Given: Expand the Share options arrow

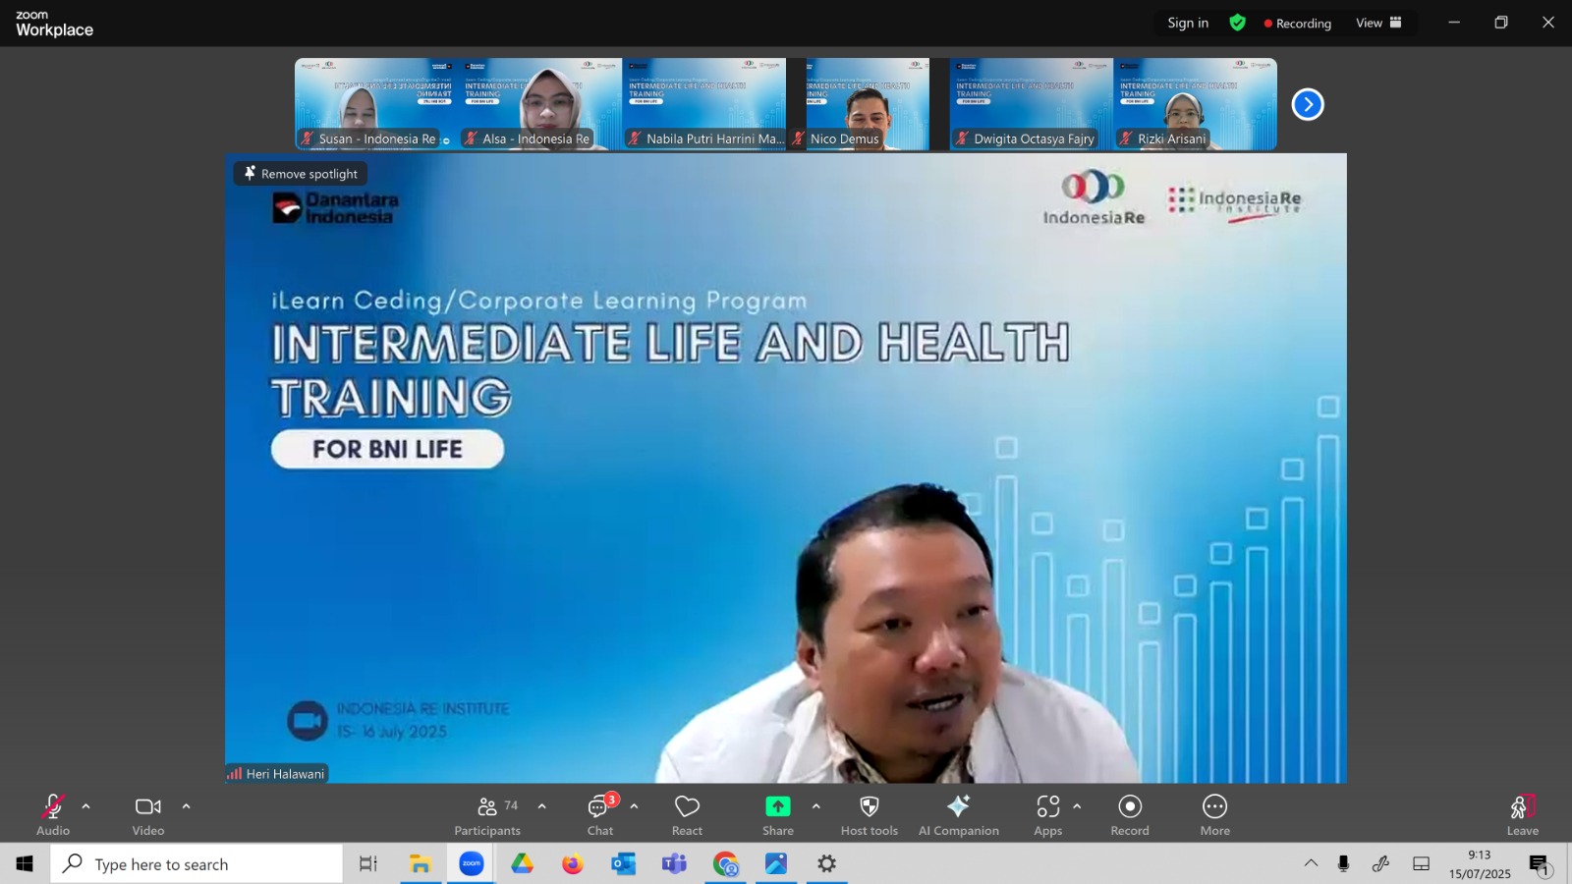Looking at the screenshot, I should pos(815,806).
